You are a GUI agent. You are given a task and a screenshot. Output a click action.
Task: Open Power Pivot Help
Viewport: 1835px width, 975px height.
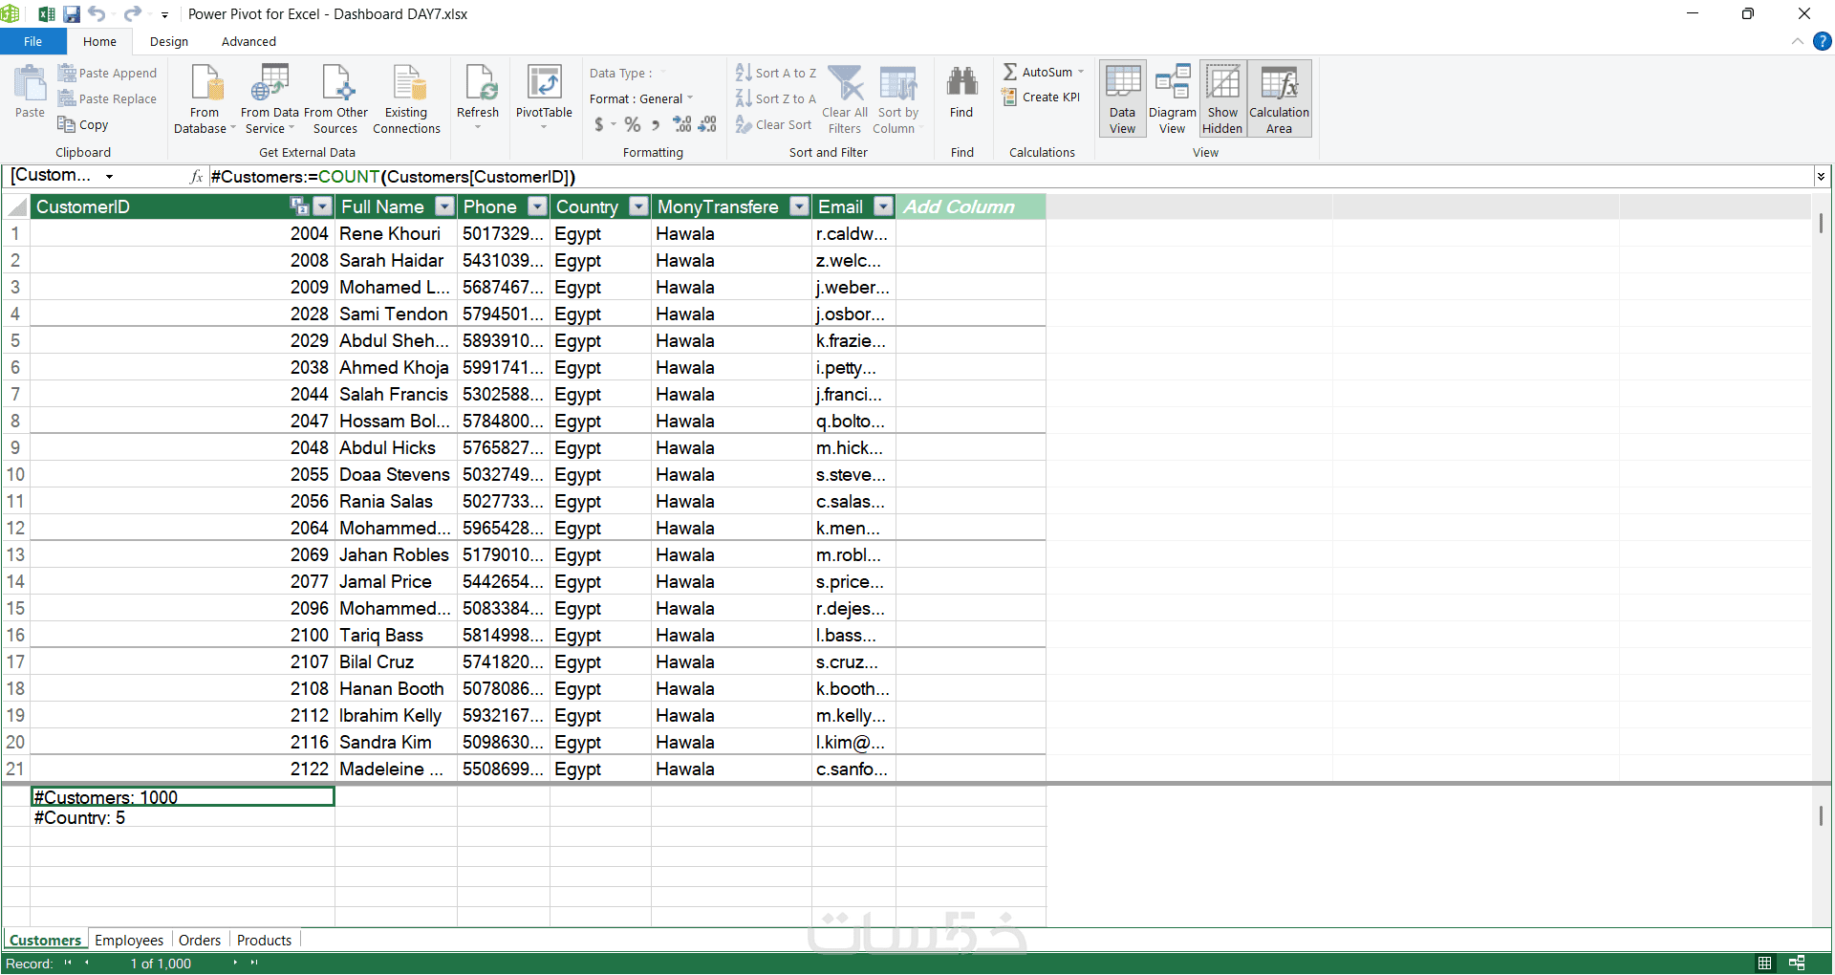1823,41
